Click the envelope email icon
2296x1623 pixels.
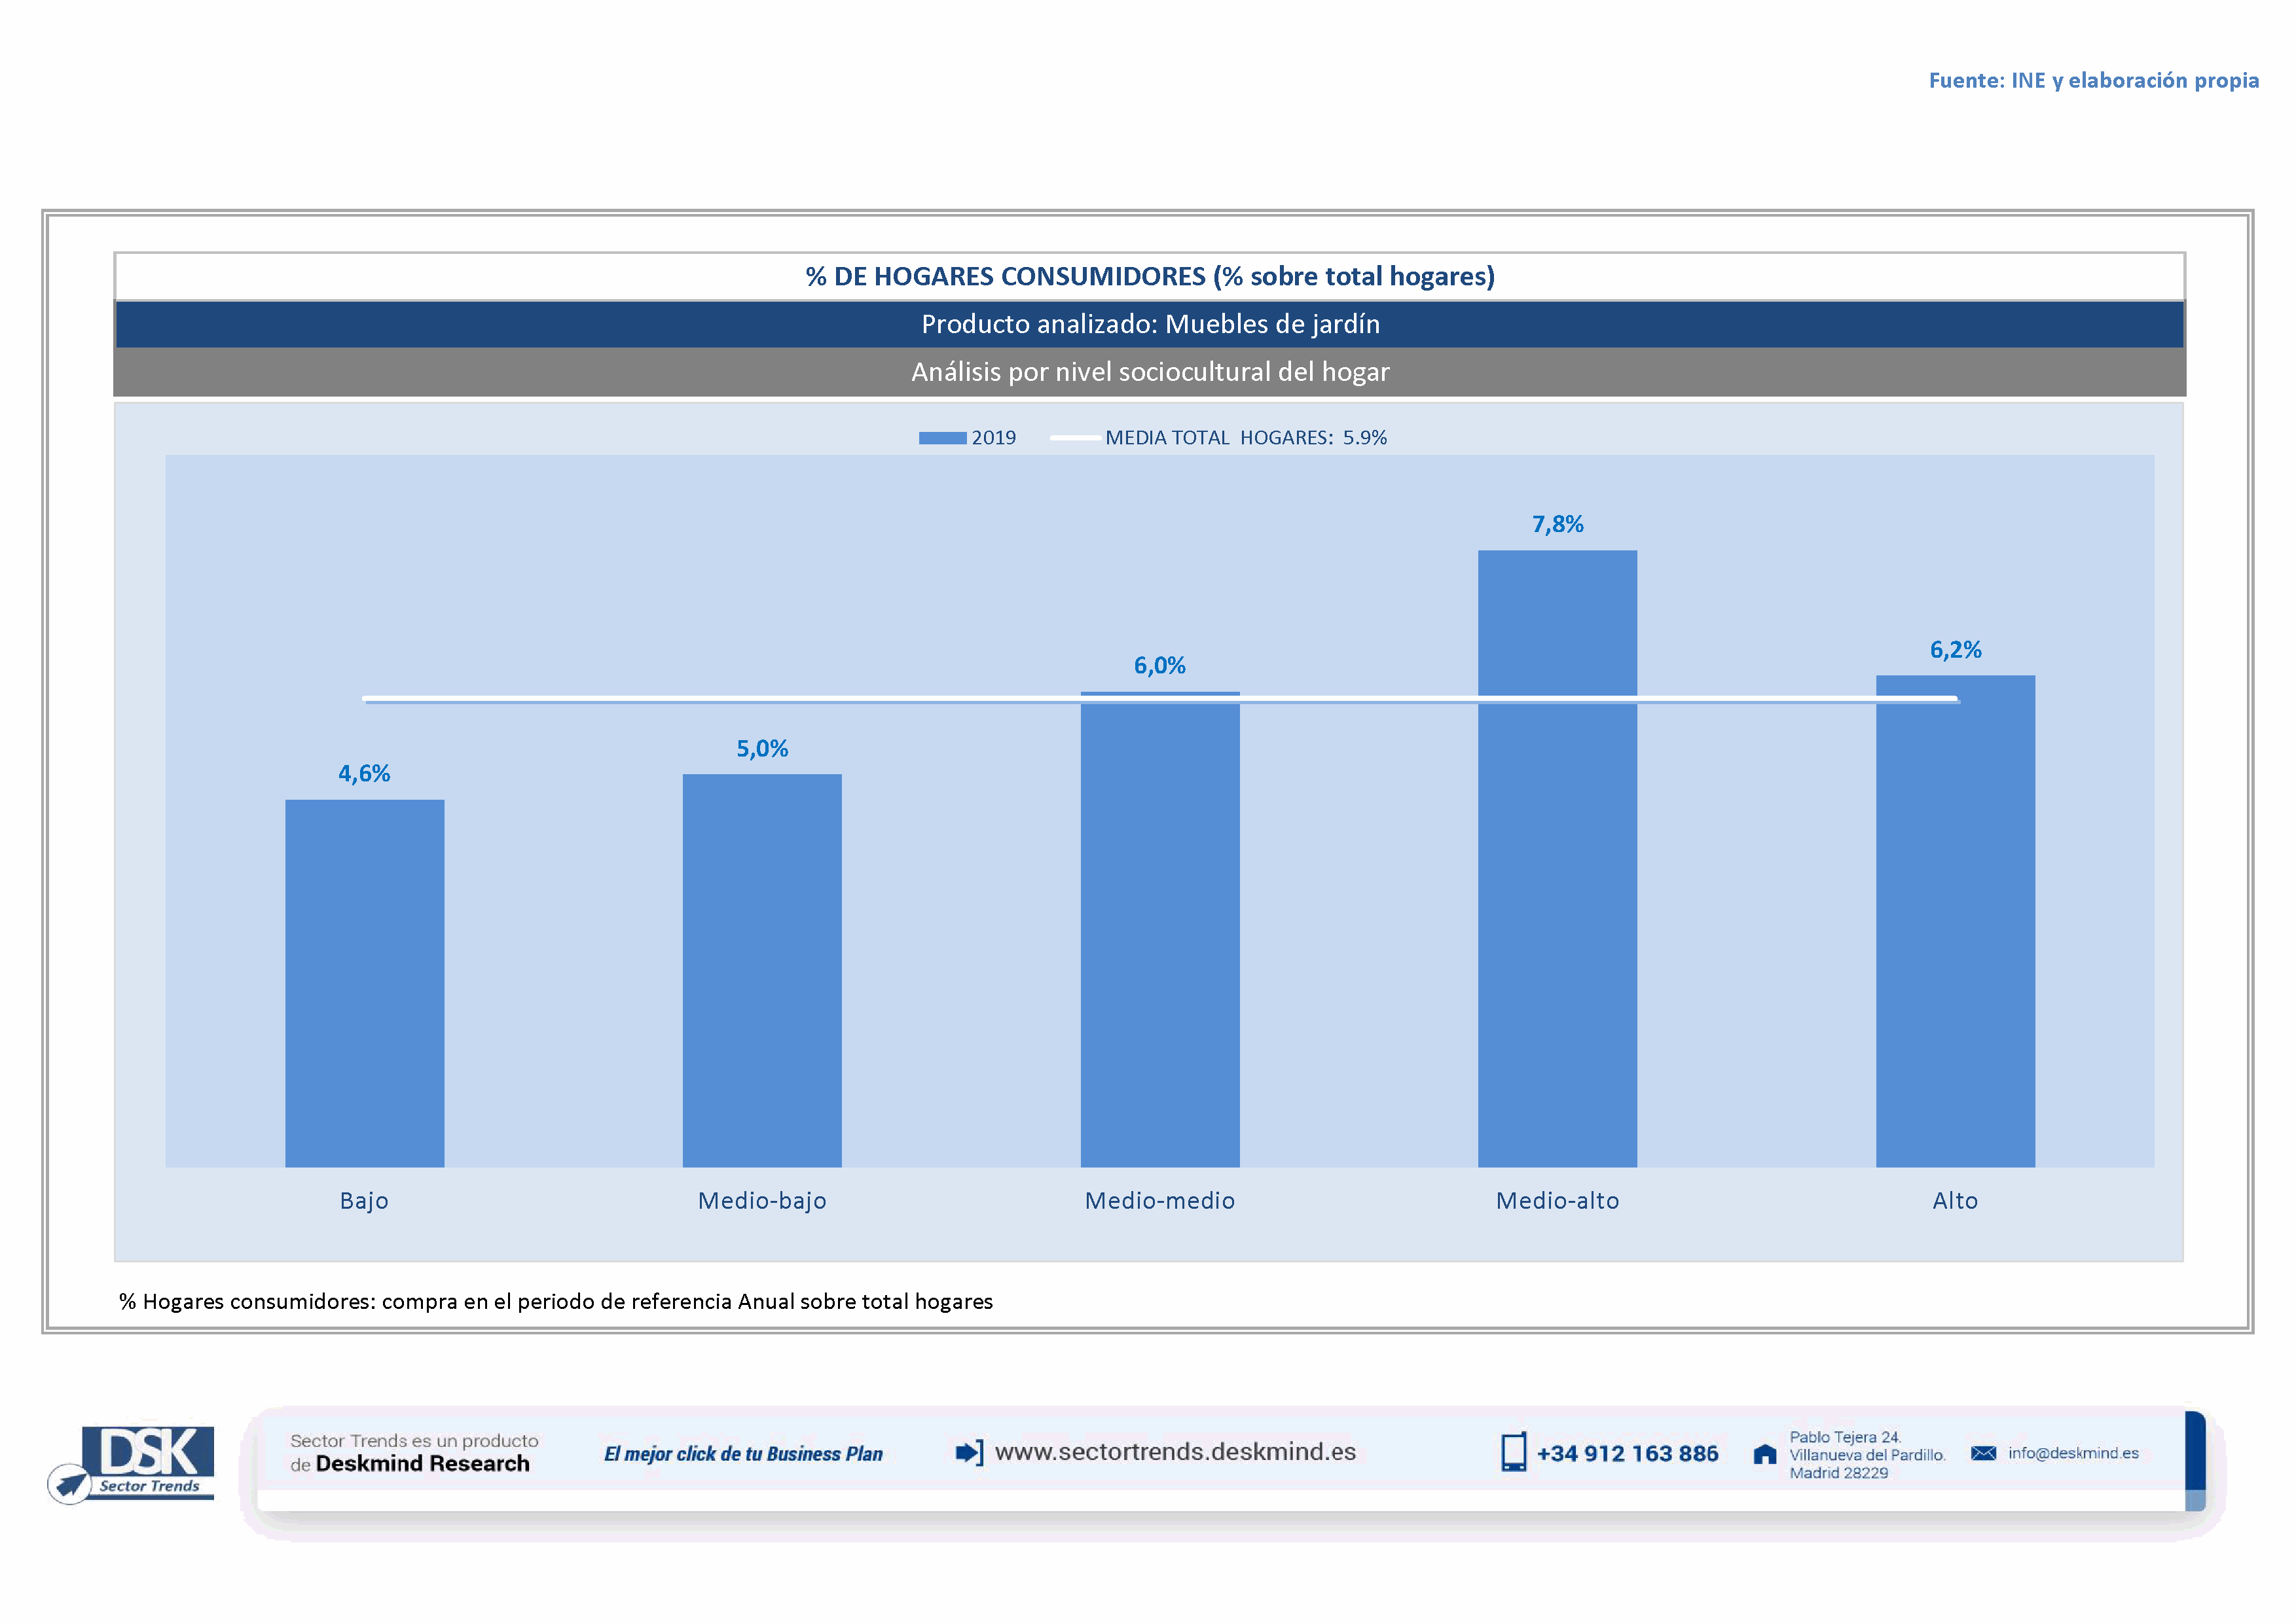click(x=1983, y=1453)
